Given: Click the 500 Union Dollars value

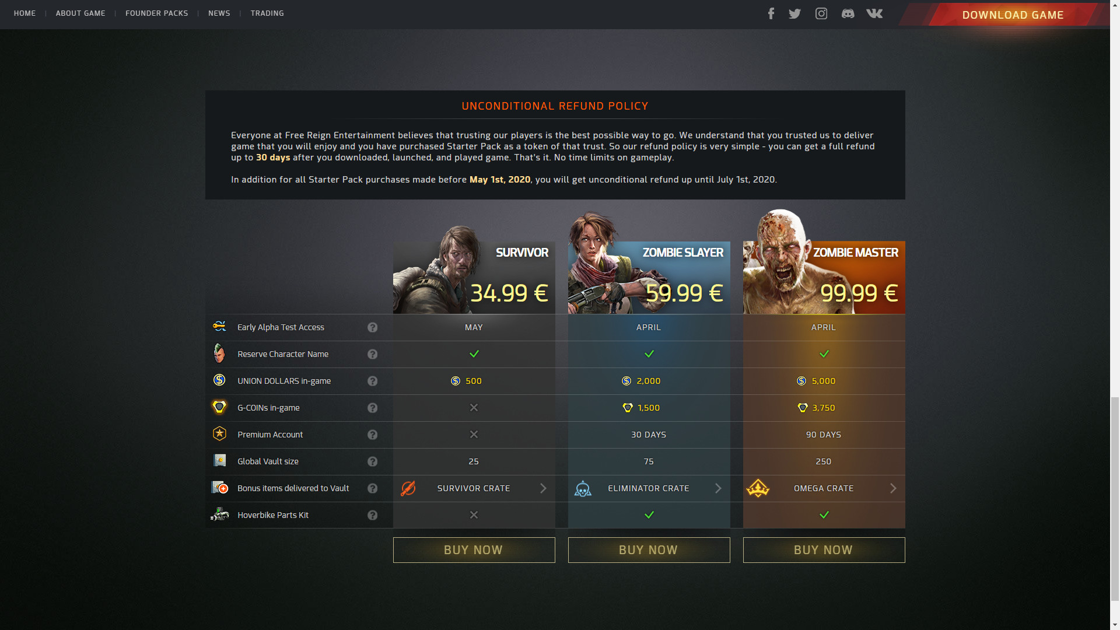Looking at the screenshot, I should coord(474,381).
